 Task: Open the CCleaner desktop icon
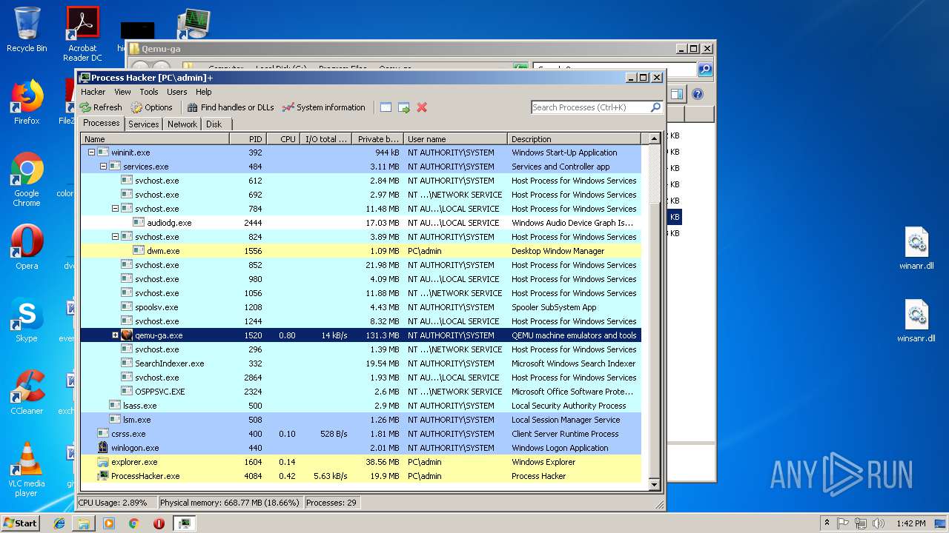pos(27,393)
